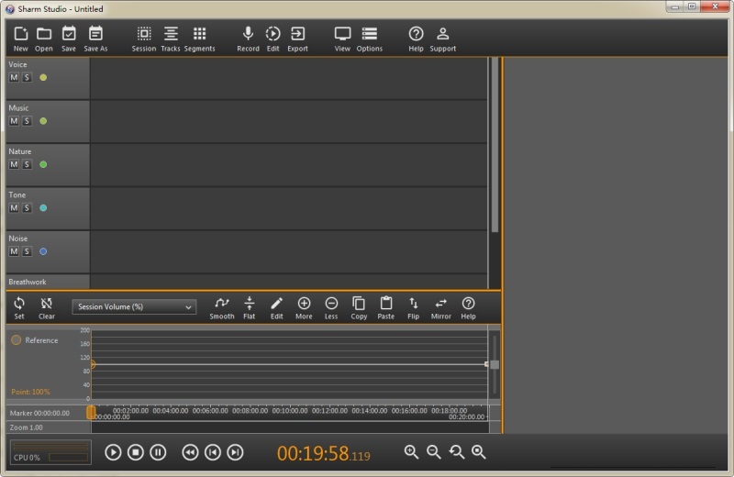
Task: Click the Mirror envelope icon
Action: (440, 304)
